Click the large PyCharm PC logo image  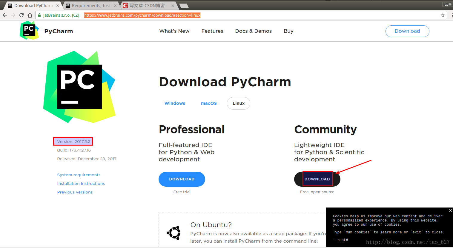pyautogui.click(x=79, y=87)
